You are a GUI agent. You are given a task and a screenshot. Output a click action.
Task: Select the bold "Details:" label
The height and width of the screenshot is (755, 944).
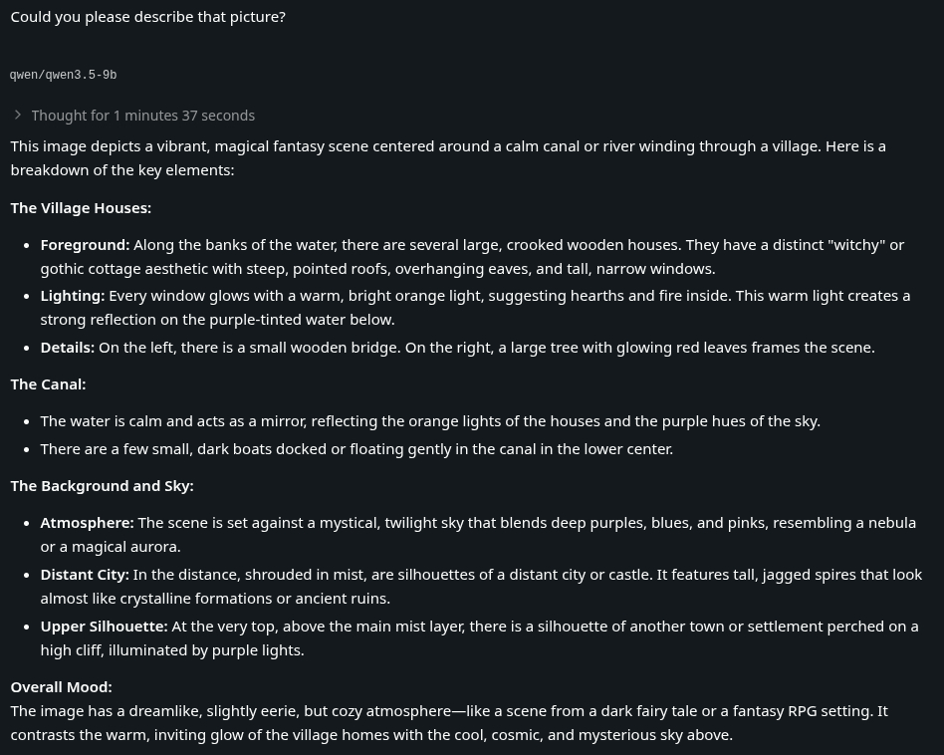click(x=67, y=348)
